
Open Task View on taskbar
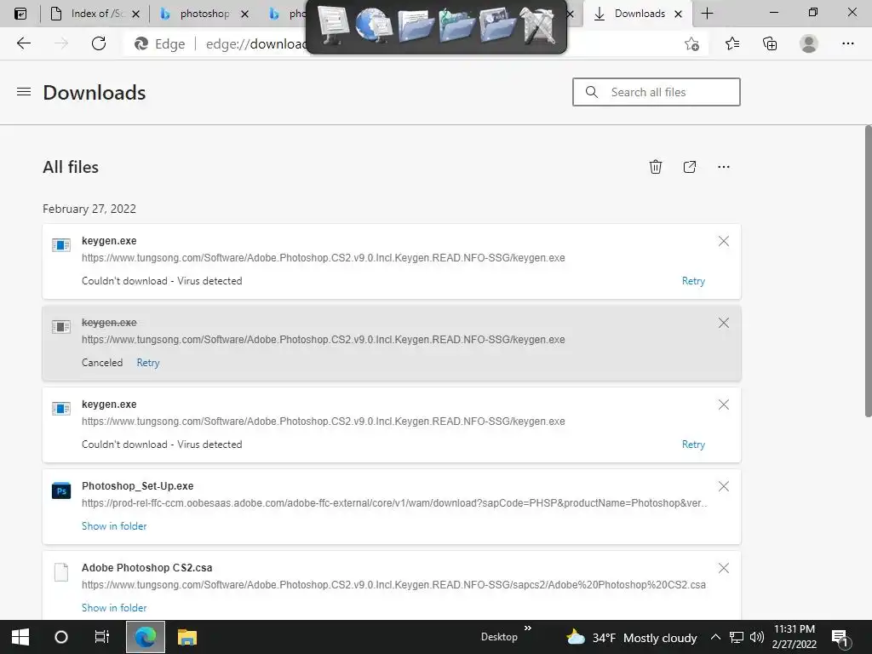coord(102,637)
